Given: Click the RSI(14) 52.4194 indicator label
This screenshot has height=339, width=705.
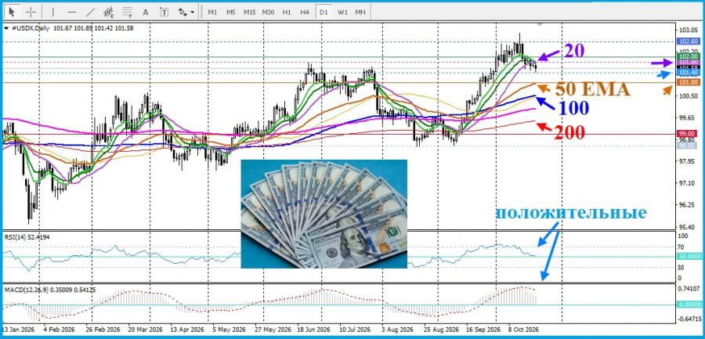Looking at the screenshot, I should pos(27,236).
